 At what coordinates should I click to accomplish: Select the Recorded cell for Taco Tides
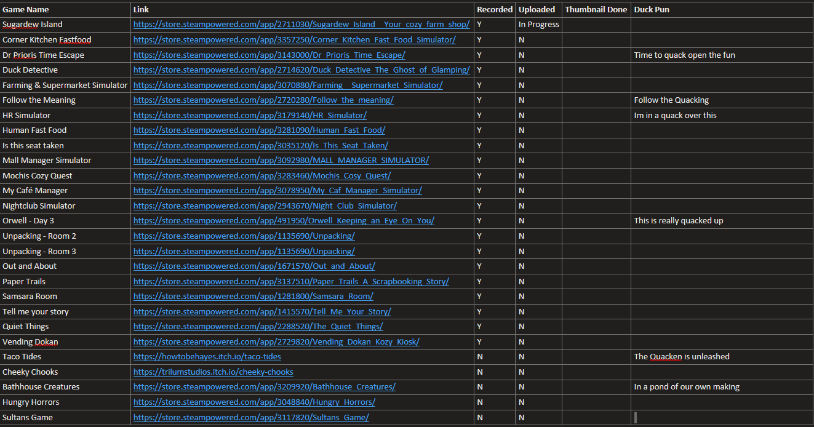point(494,357)
